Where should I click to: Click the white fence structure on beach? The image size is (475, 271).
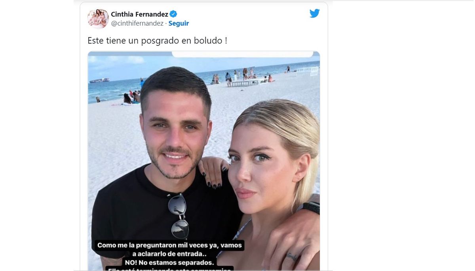(x=308, y=72)
